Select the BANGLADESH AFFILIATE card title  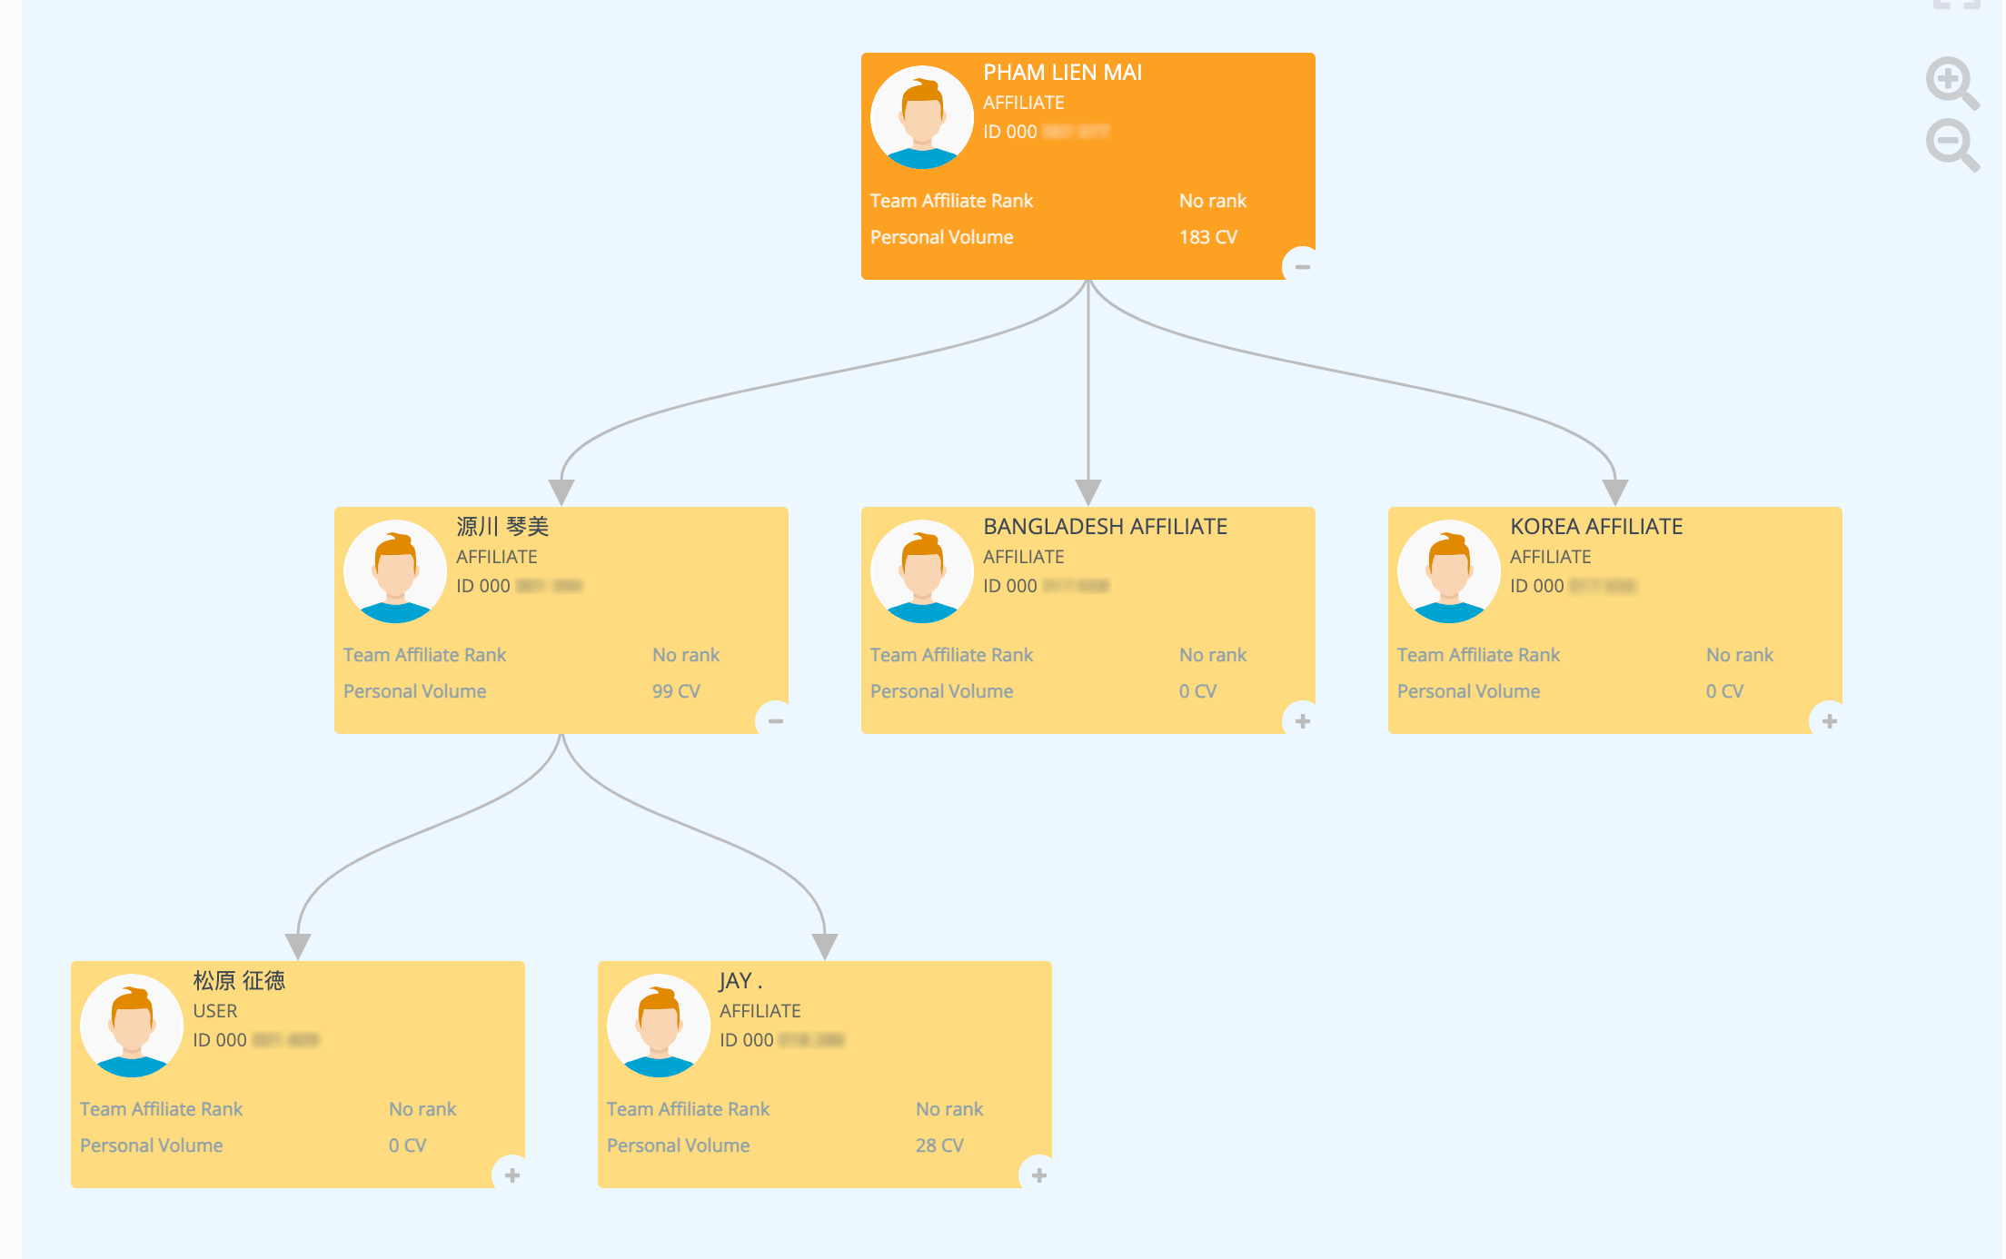click(x=1105, y=527)
